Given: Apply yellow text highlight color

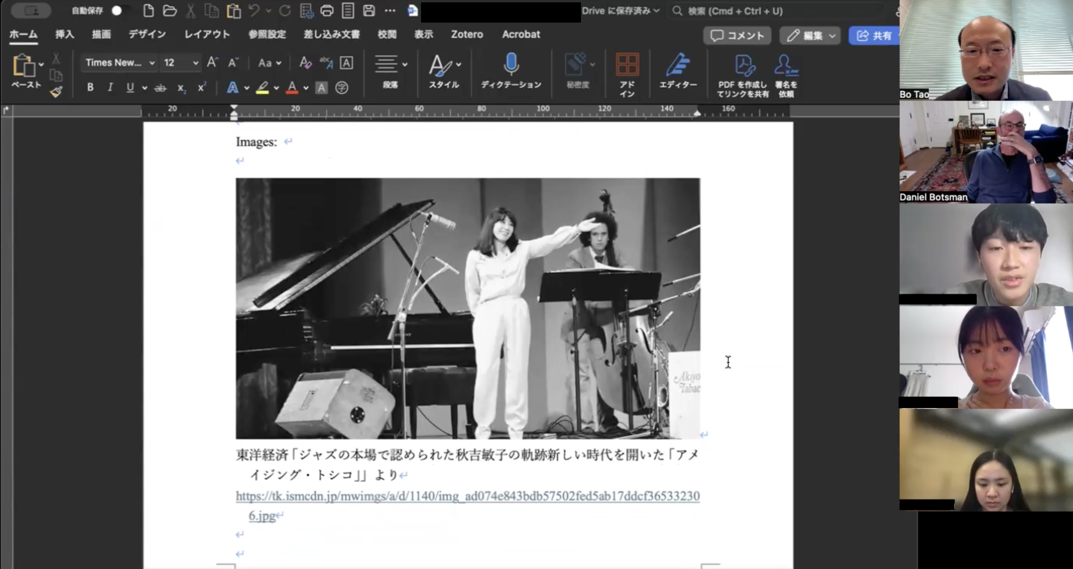Looking at the screenshot, I should [x=262, y=87].
